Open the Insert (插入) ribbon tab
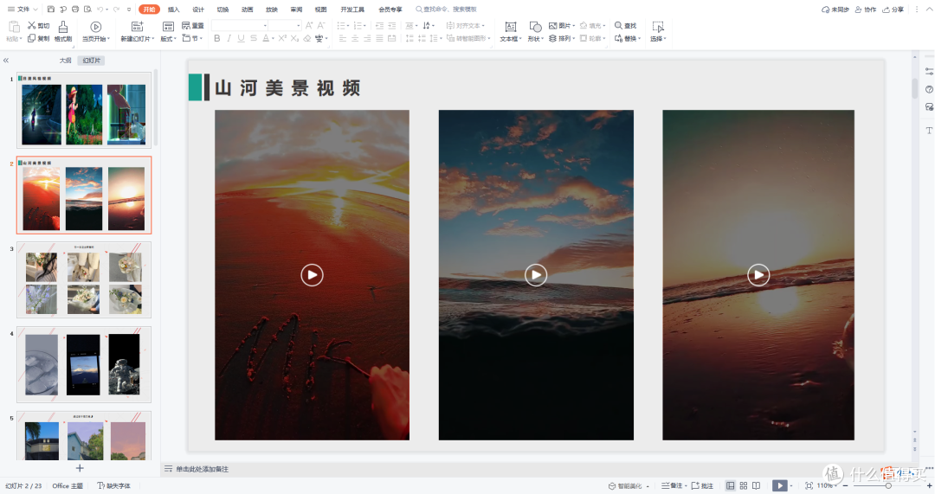This screenshot has height=494, width=935. tap(173, 10)
